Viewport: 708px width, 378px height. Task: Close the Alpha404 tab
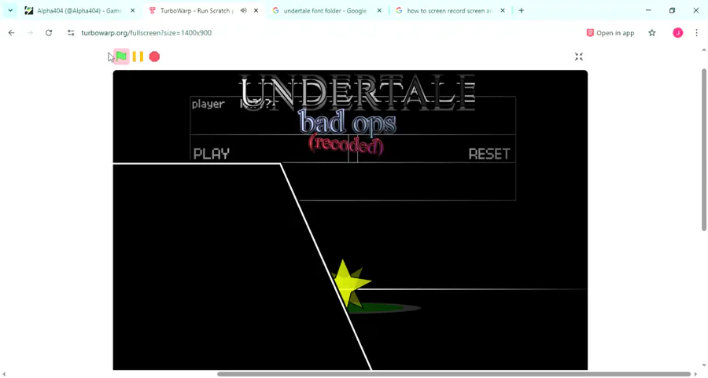[132, 10]
